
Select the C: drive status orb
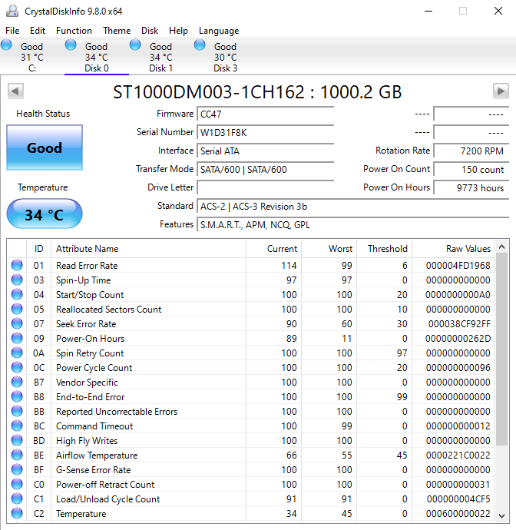coord(6,45)
